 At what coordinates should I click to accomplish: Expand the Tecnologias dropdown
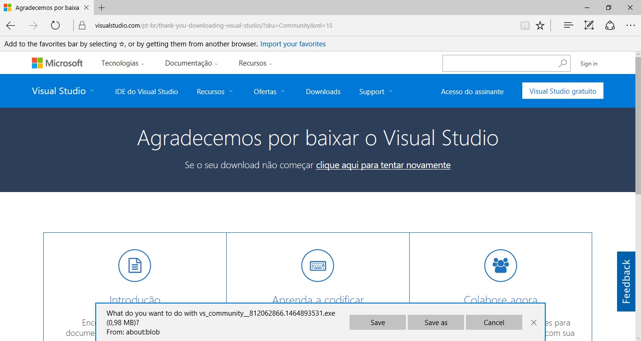123,63
